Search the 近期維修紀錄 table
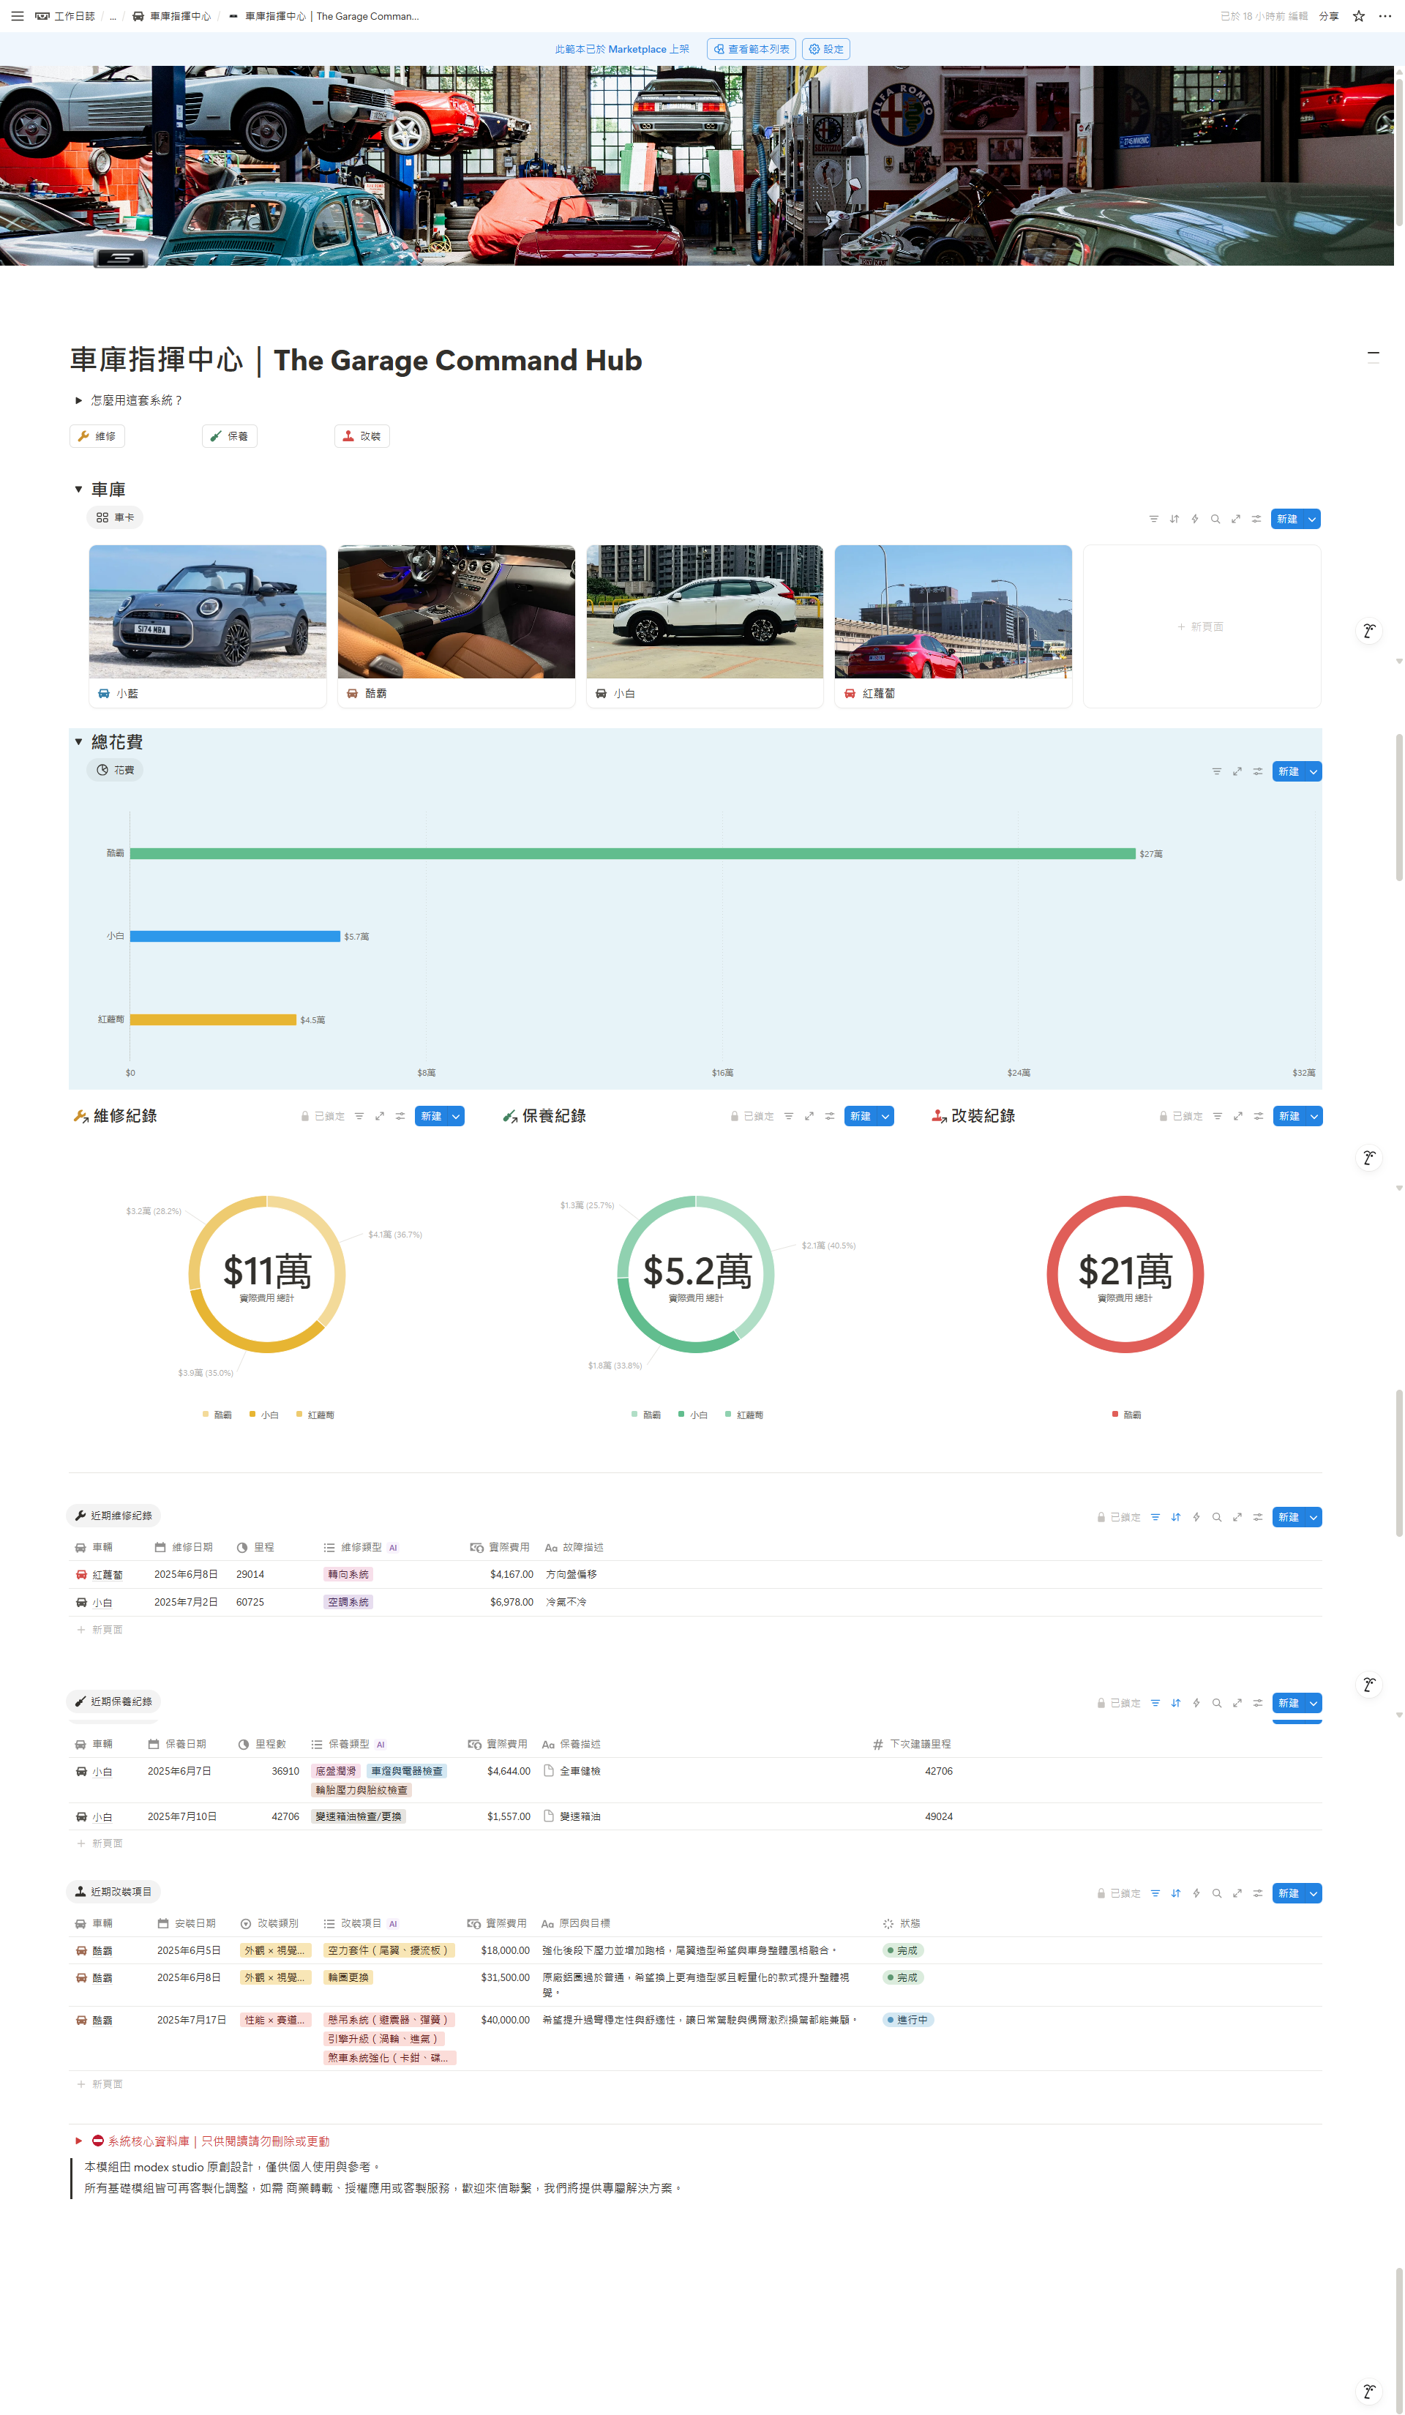The width and height of the screenshot is (1405, 2415). point(1217,1517)
